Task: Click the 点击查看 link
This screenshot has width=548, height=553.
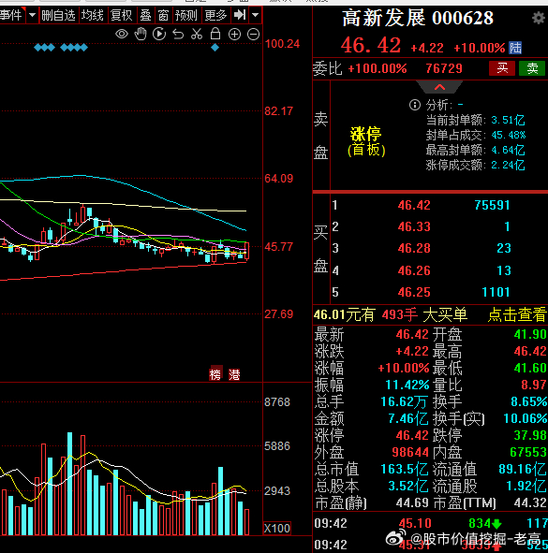Action: coord(517,314)
